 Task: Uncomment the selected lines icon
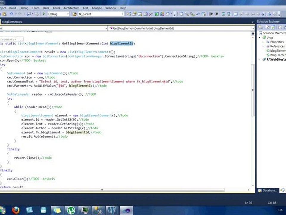click(229, 14)
